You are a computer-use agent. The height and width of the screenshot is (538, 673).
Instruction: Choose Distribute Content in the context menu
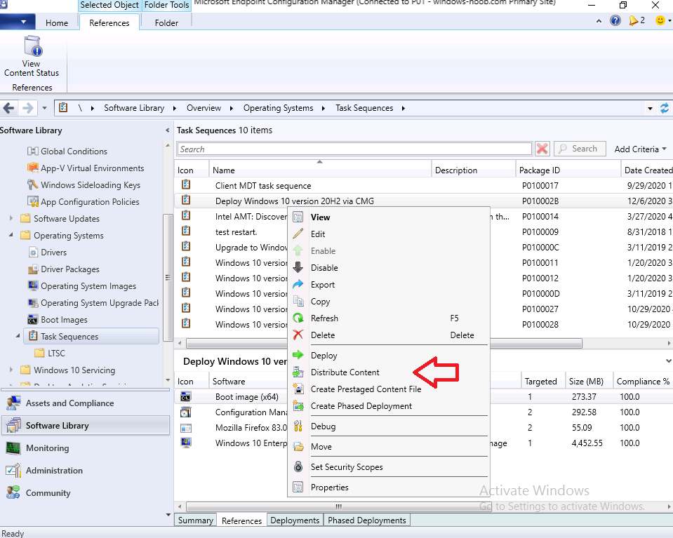tap(345, 372)
